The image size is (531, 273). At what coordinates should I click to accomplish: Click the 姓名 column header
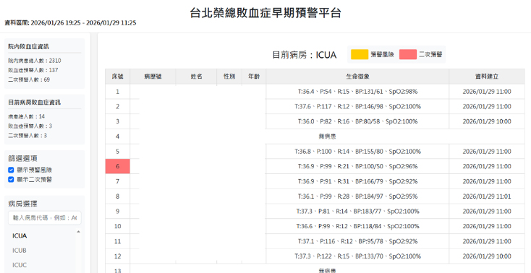[x=196, y=77]
